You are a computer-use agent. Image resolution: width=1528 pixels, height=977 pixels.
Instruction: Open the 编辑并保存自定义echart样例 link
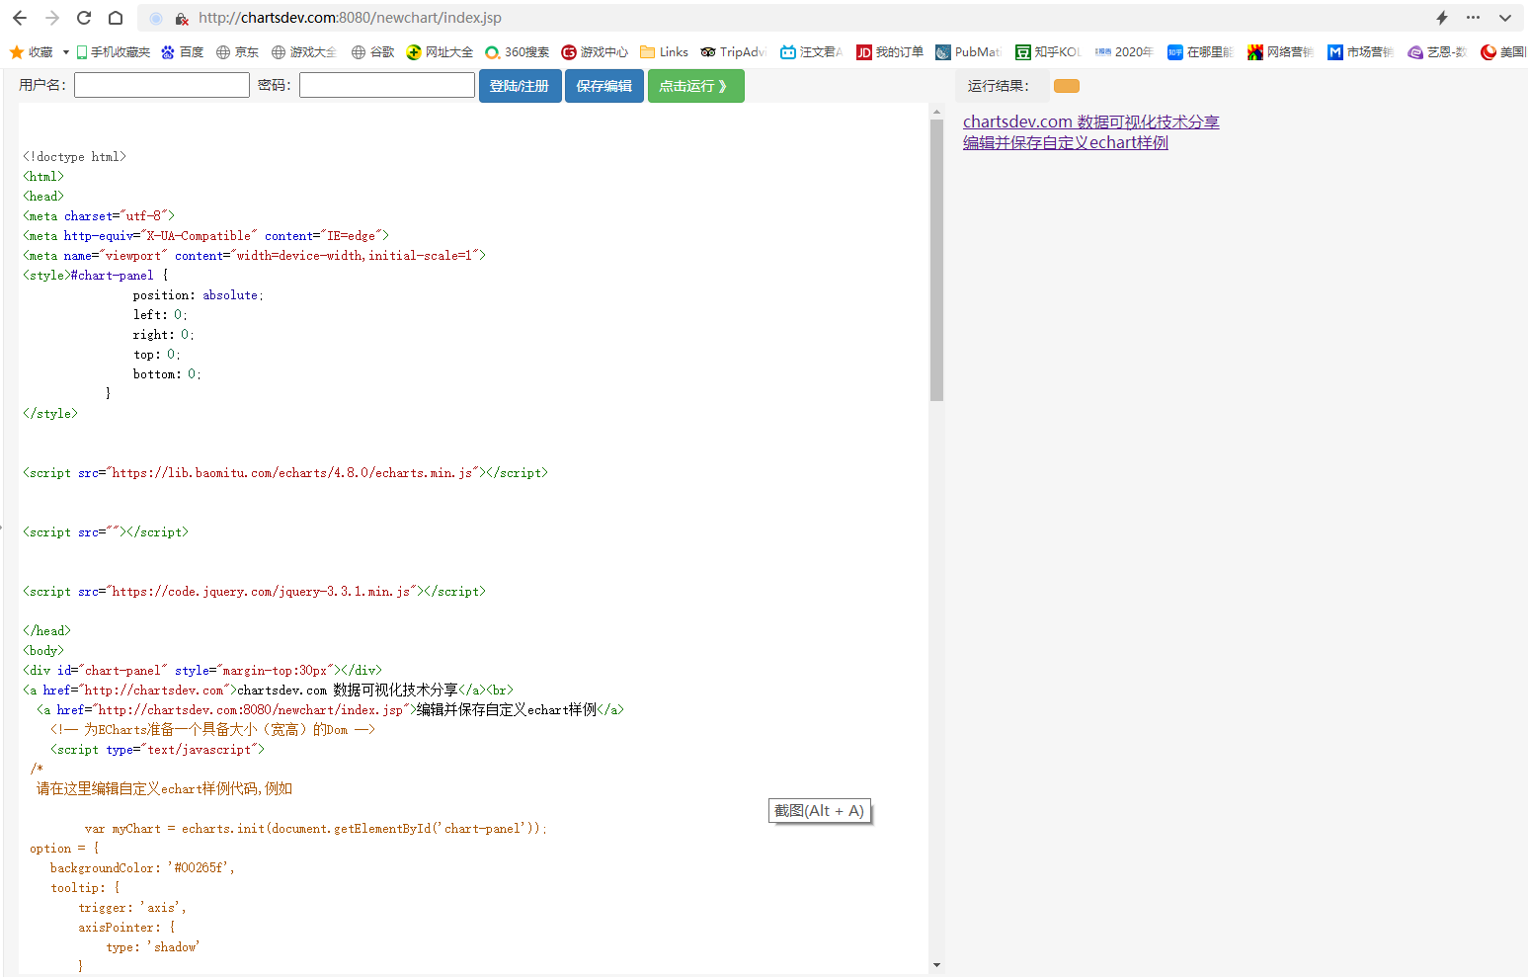[x=1066, y=142]
